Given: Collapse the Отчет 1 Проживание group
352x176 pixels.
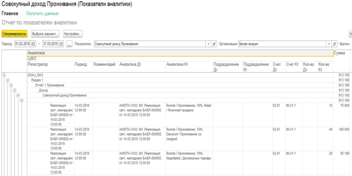Looking at the screenshot, I should coord(11,85).
